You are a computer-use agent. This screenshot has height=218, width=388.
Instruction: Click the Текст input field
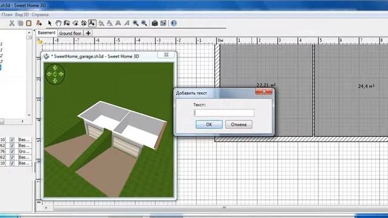[224, 113]
